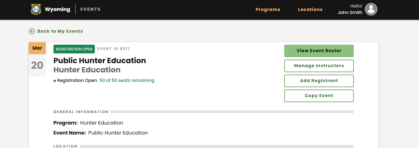Screen dimensions: 419x148
Task: Go back via Back to My Events link
Action: [x=60, y=31]
